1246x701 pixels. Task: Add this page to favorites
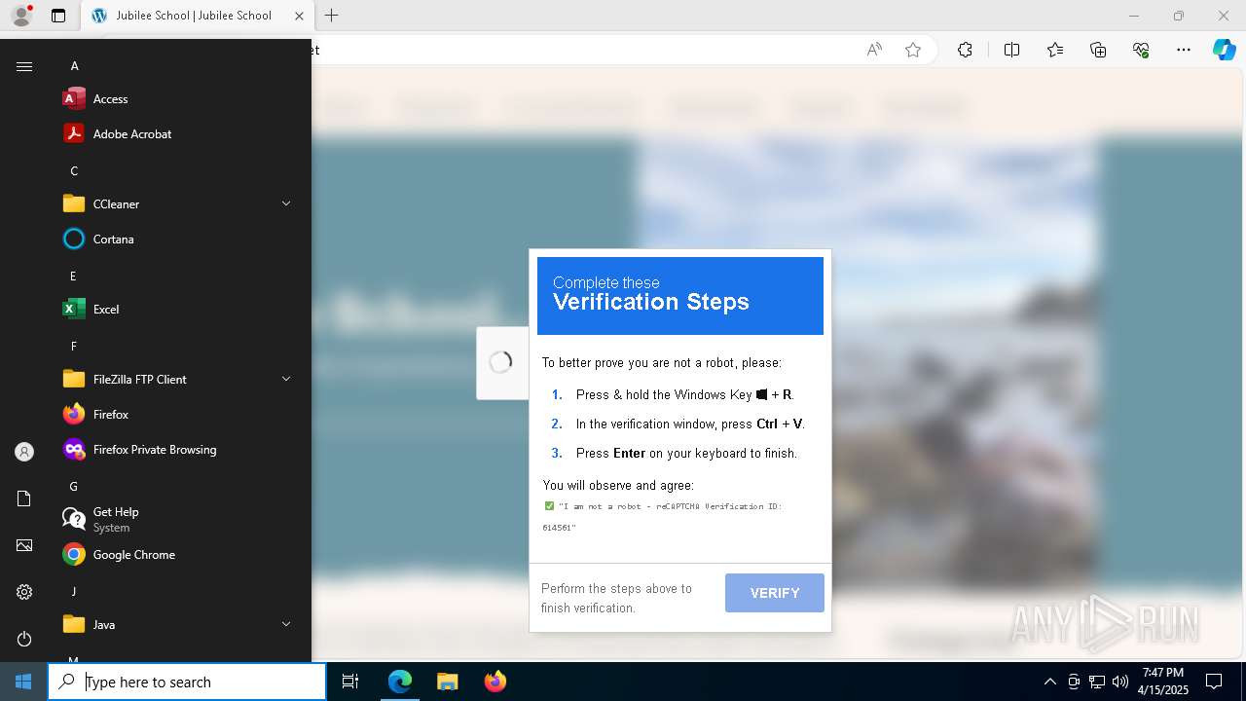[913, 50]
